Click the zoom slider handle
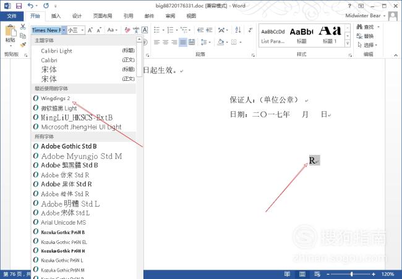This screenshot has height=279, width=402. [352, 274]
